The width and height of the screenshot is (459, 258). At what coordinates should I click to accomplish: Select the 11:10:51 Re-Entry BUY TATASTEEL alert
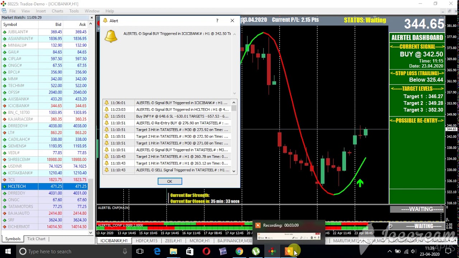[167, 123]
